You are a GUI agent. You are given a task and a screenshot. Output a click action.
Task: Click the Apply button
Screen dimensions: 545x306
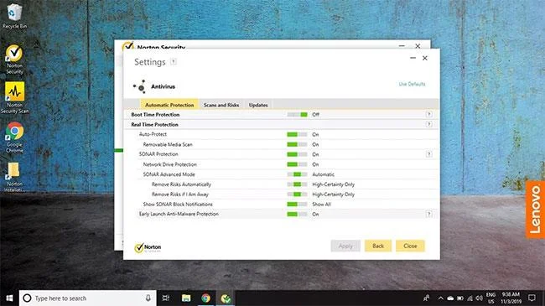click(x=345, y=246)
